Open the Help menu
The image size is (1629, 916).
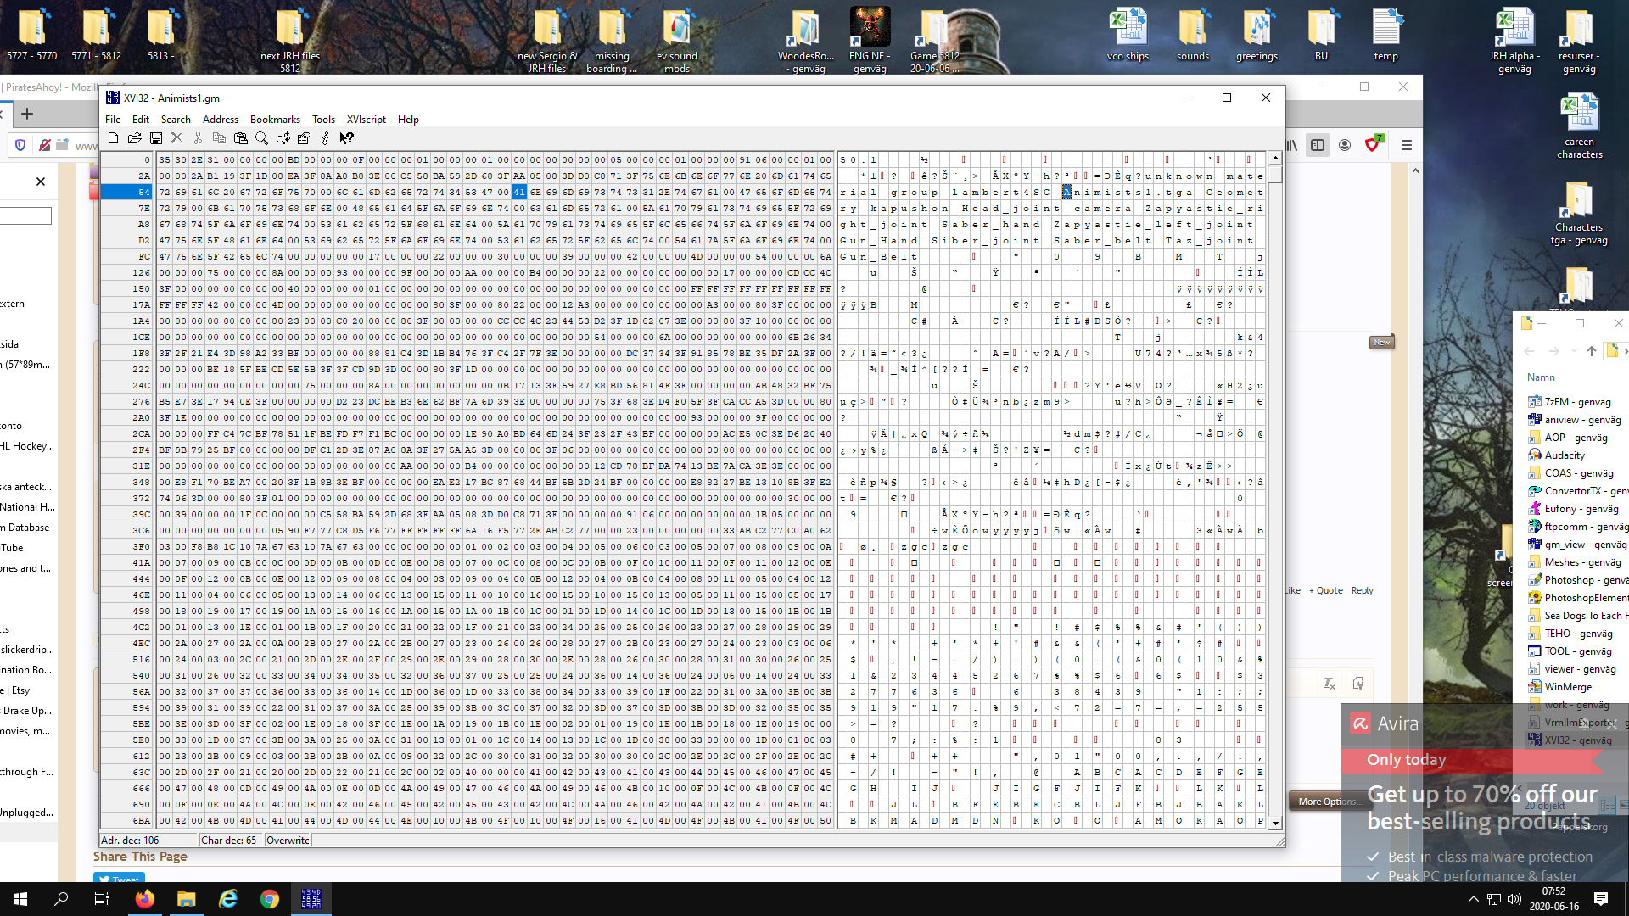[x=408, y=120]
